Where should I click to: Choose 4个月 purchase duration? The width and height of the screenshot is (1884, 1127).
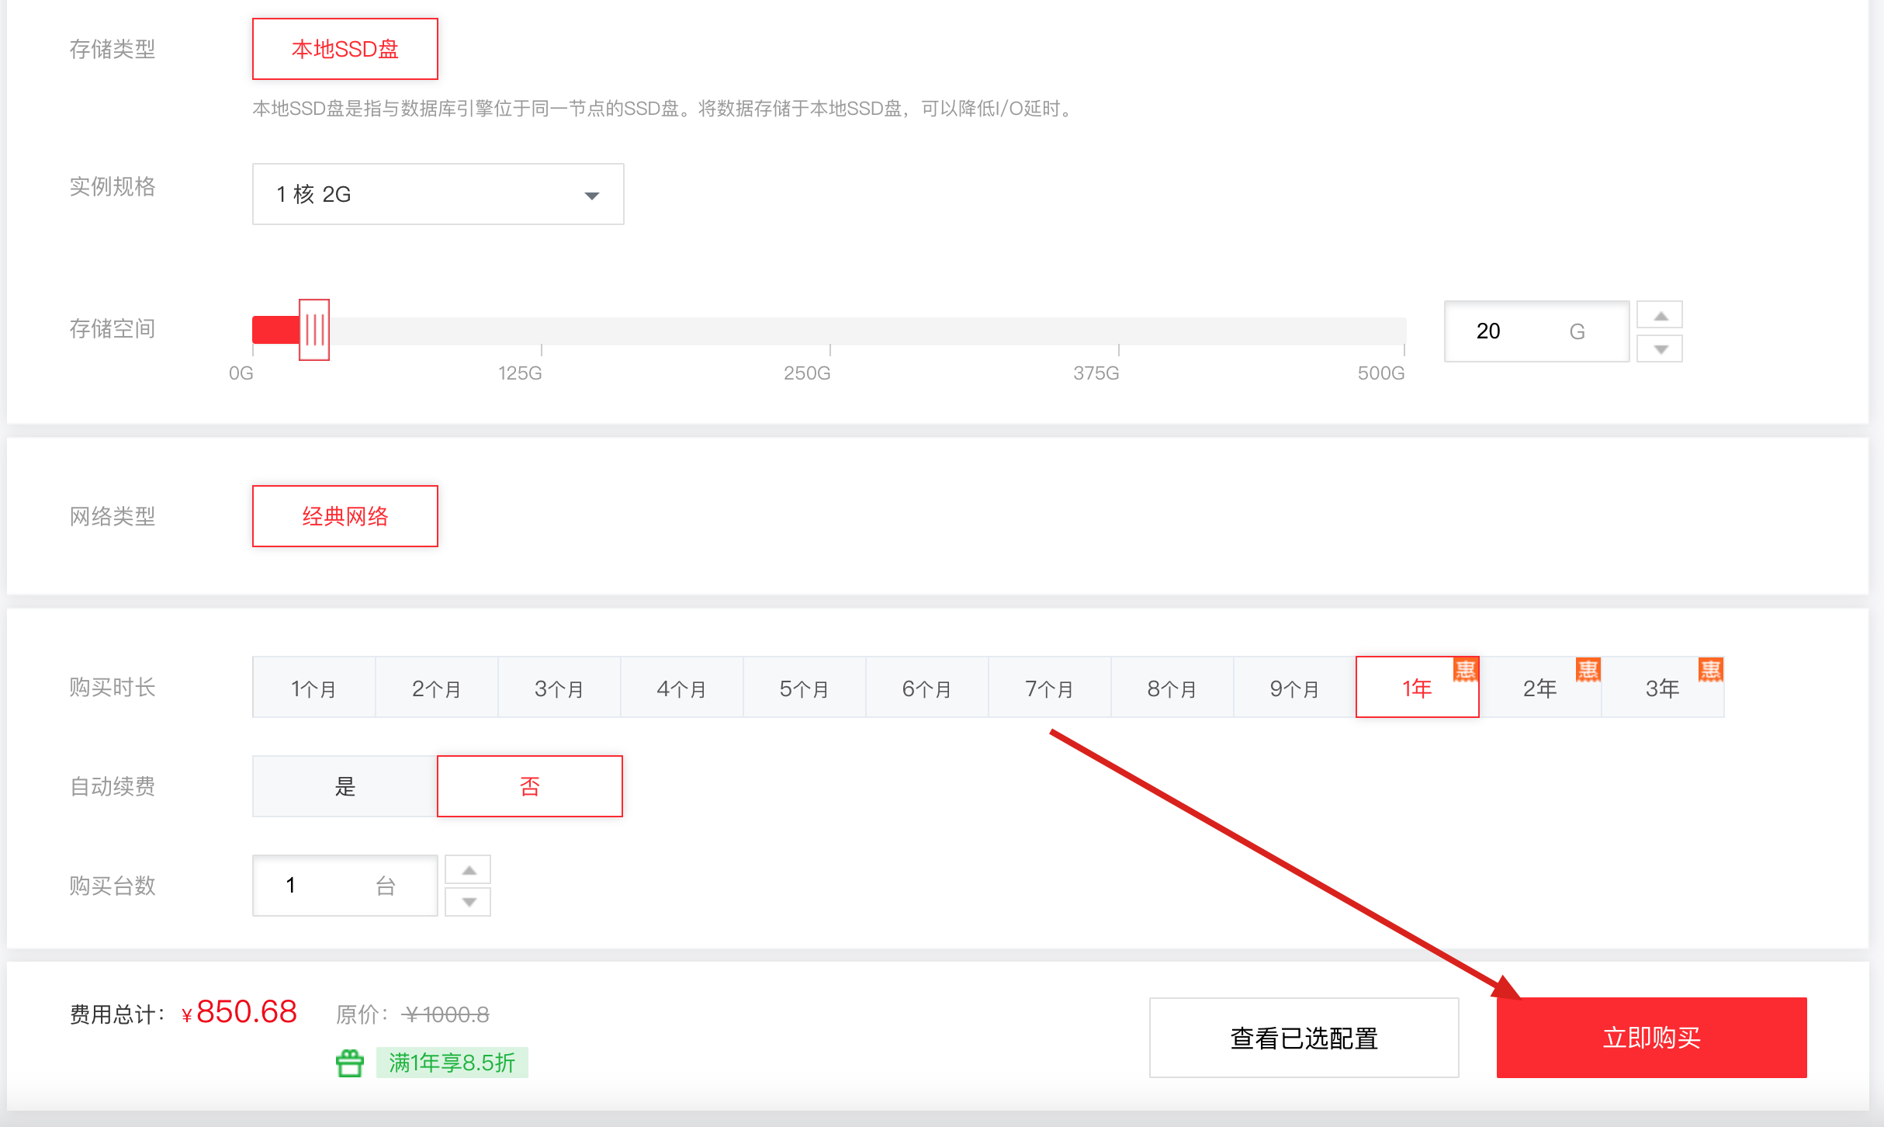click(682, 688)
